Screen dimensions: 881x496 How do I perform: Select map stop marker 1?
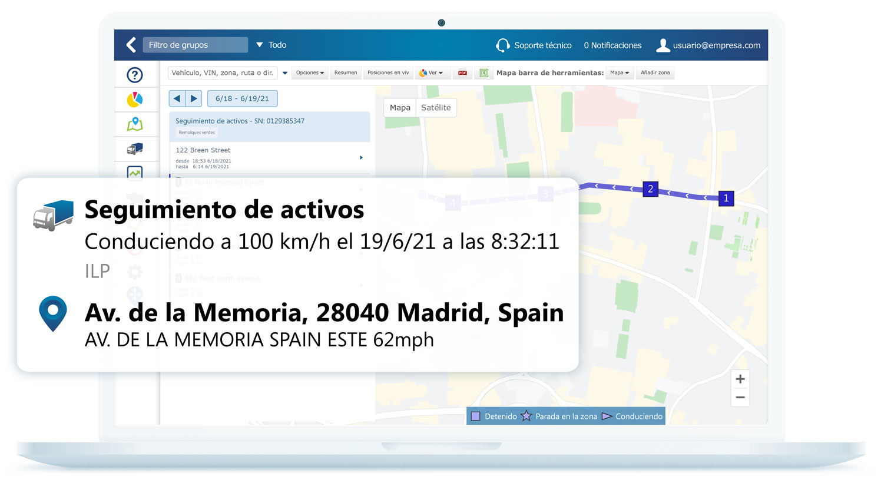click(726, 198)
